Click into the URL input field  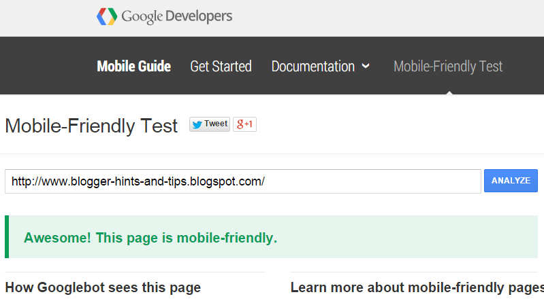[x=243, y=181]
